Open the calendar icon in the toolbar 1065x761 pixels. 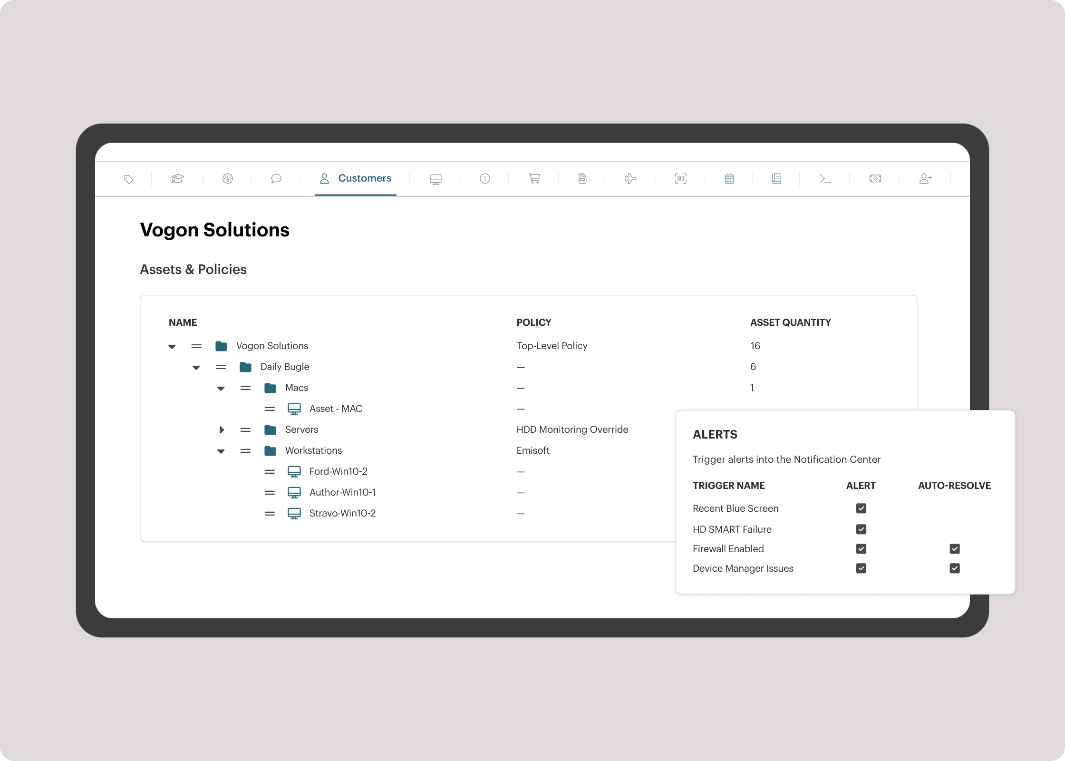[729, 179]
